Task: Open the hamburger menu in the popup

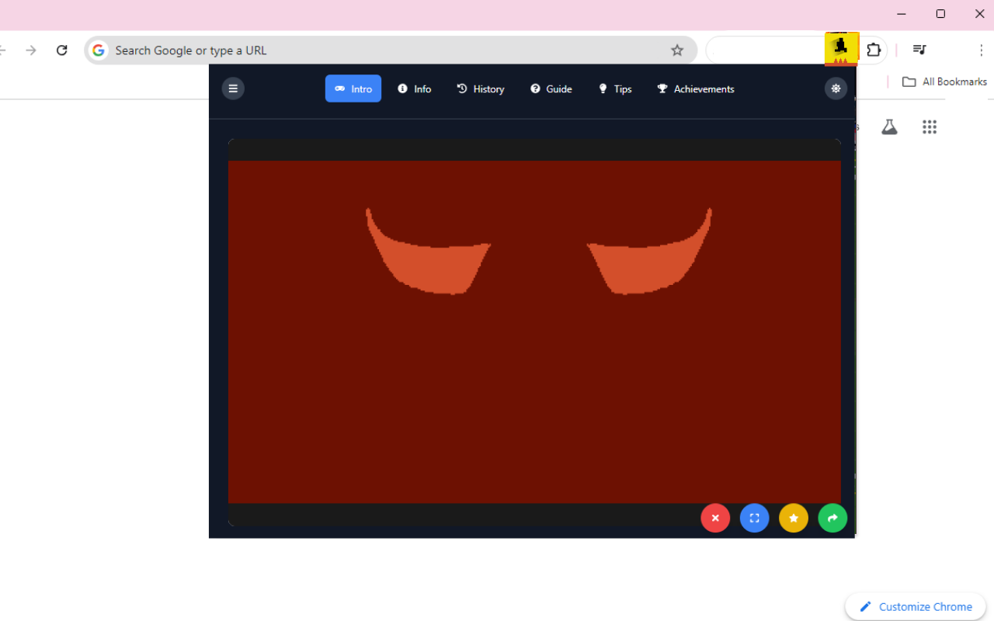Action: coord(233,88)
